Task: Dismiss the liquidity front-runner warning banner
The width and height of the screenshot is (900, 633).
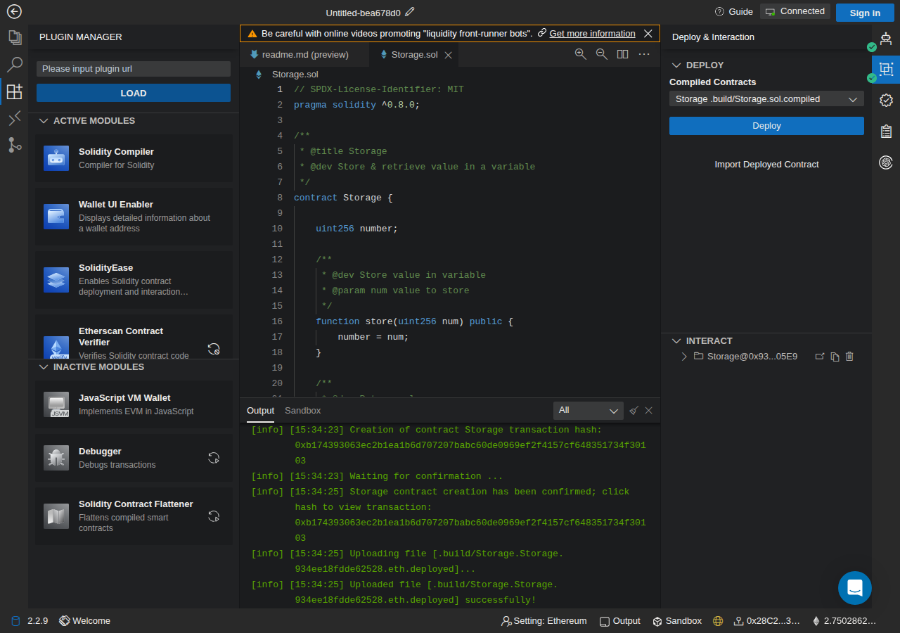Action: (648, 34)
